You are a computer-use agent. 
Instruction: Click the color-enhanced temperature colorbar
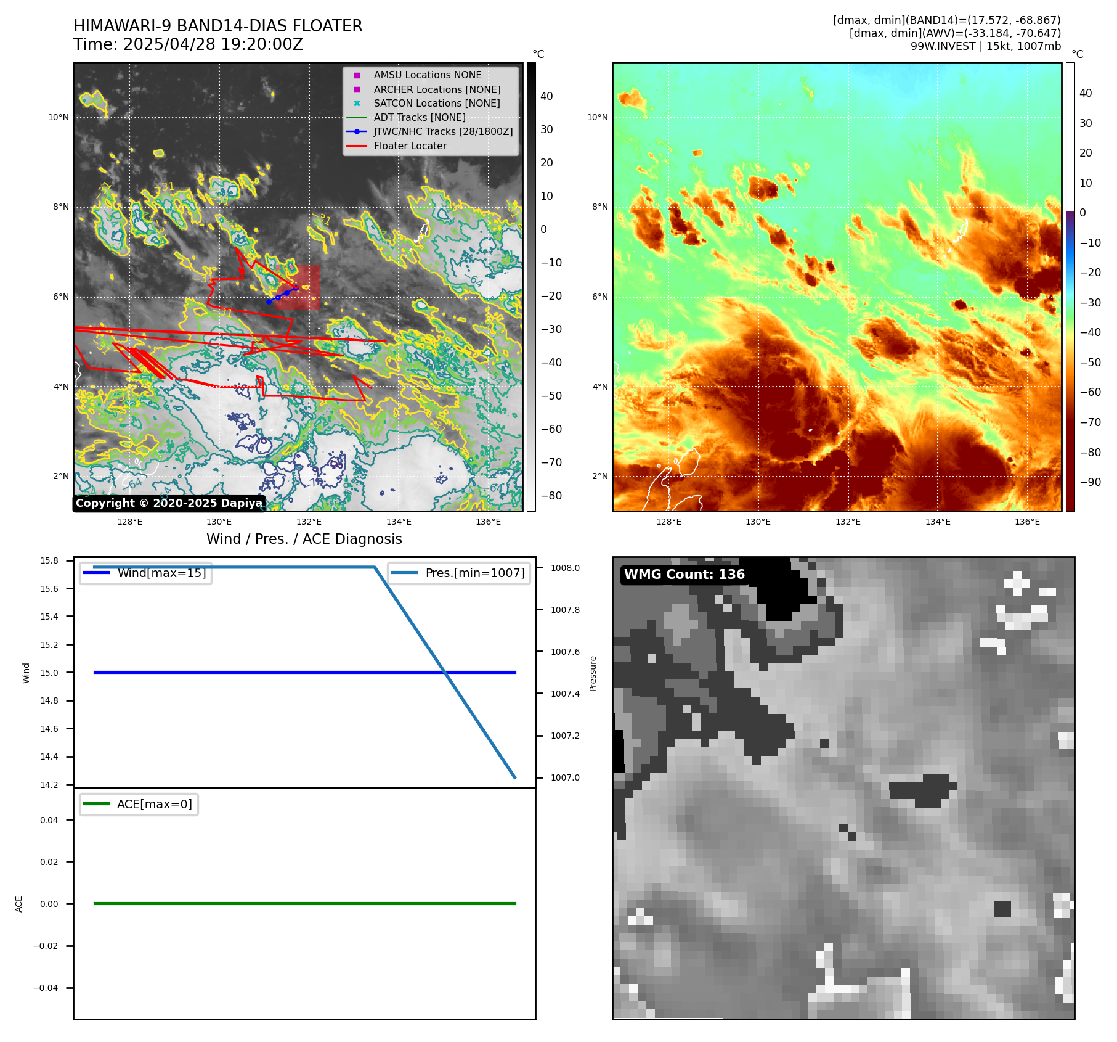point(1070,287)
